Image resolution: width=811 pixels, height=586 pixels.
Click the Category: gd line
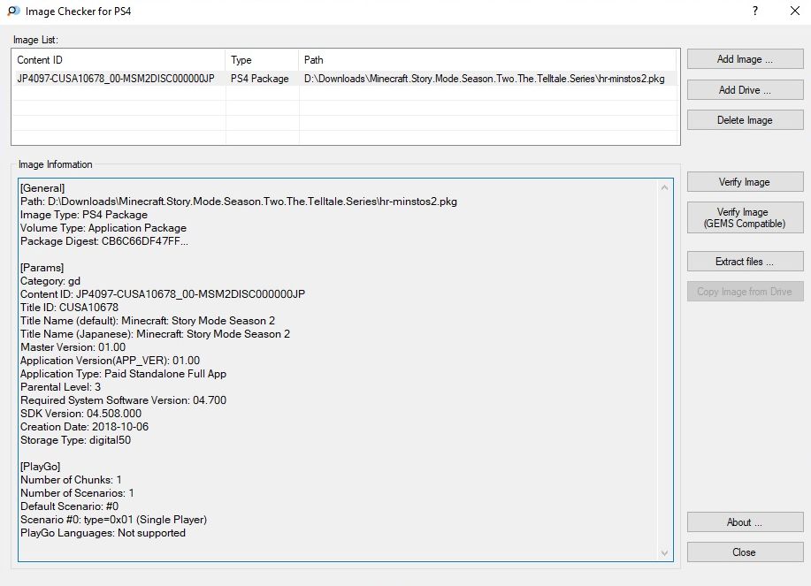[x=50, y=281]
